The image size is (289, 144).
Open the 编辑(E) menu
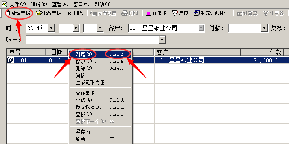click(39, 4)
